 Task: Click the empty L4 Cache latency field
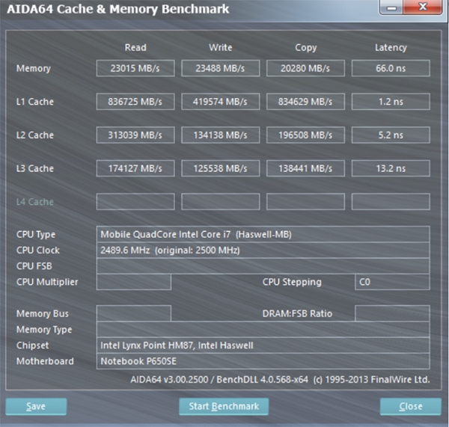(391, 201)
